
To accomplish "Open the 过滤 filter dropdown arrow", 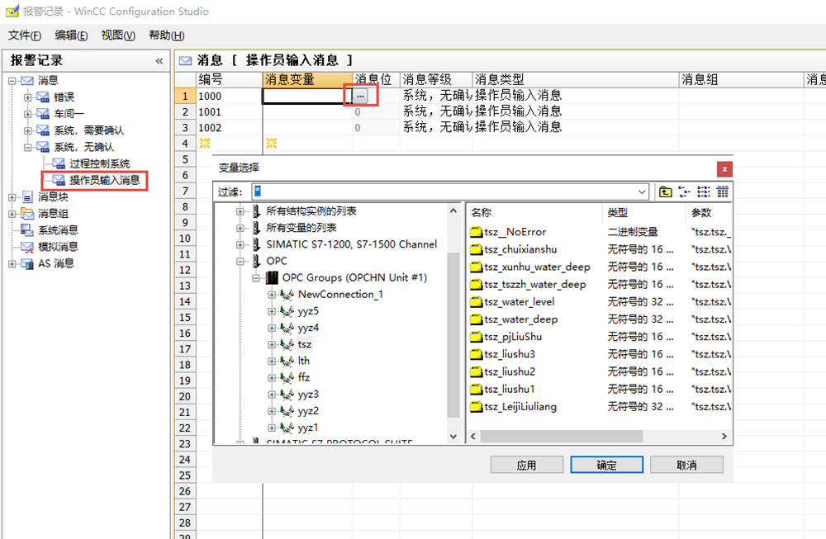I will [643, 191].
